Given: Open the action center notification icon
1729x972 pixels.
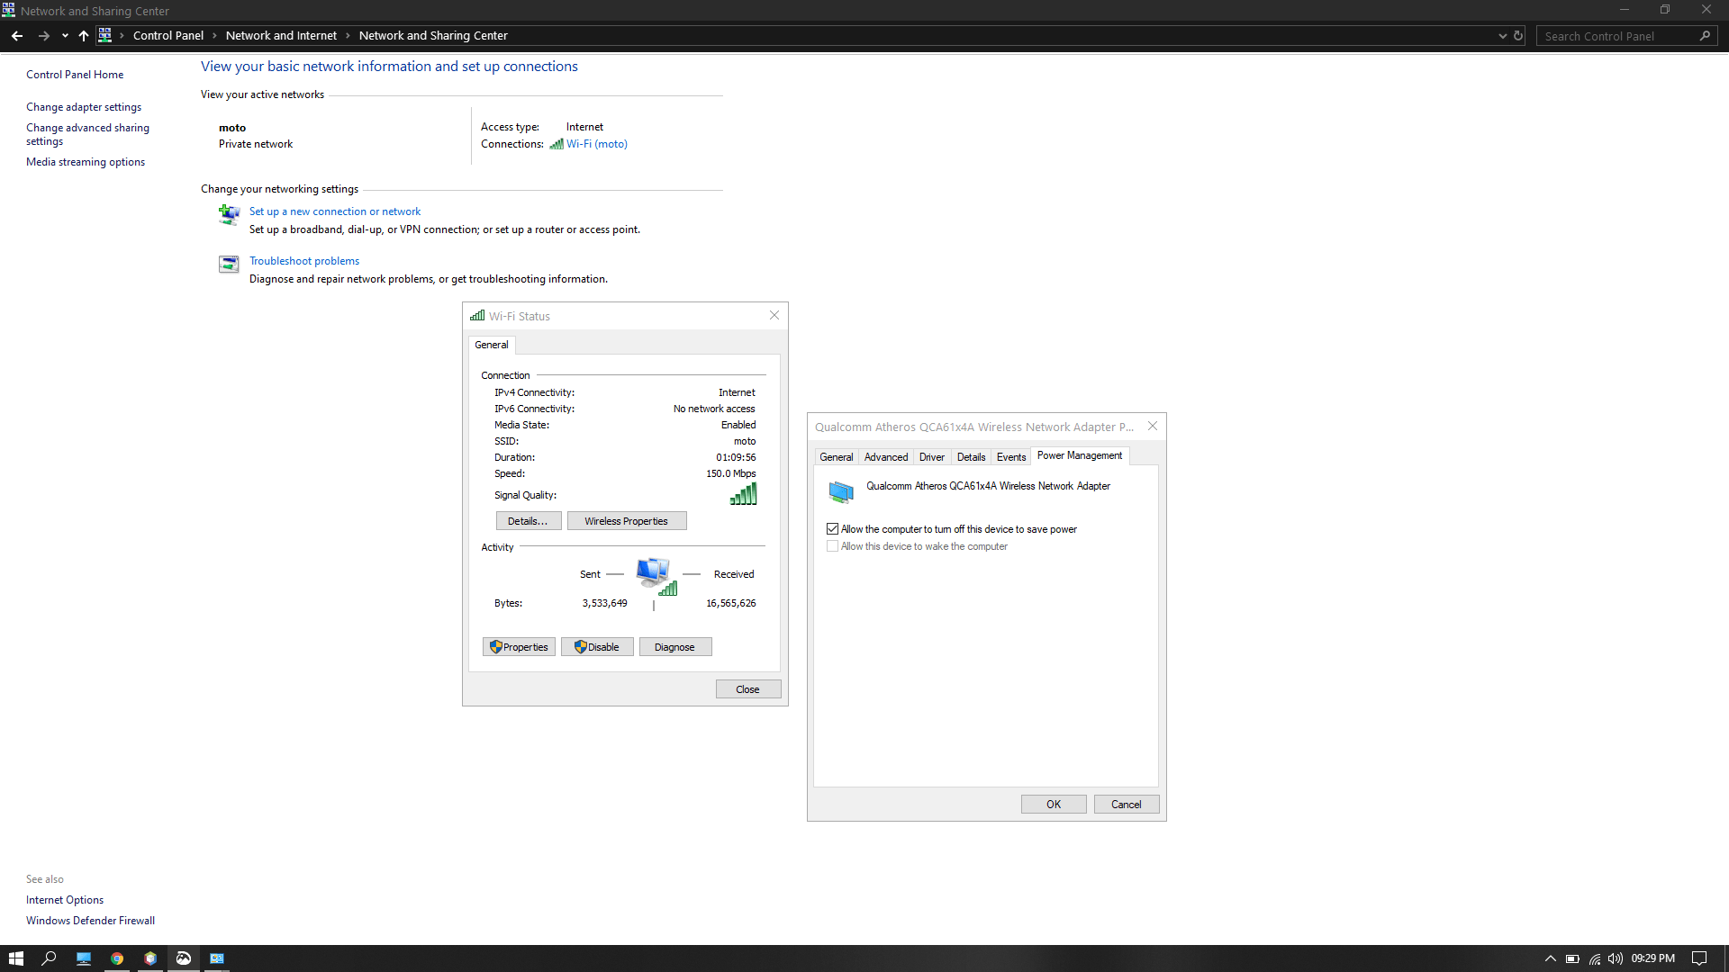Looking at the screenshot, I should coord(1699,958).
